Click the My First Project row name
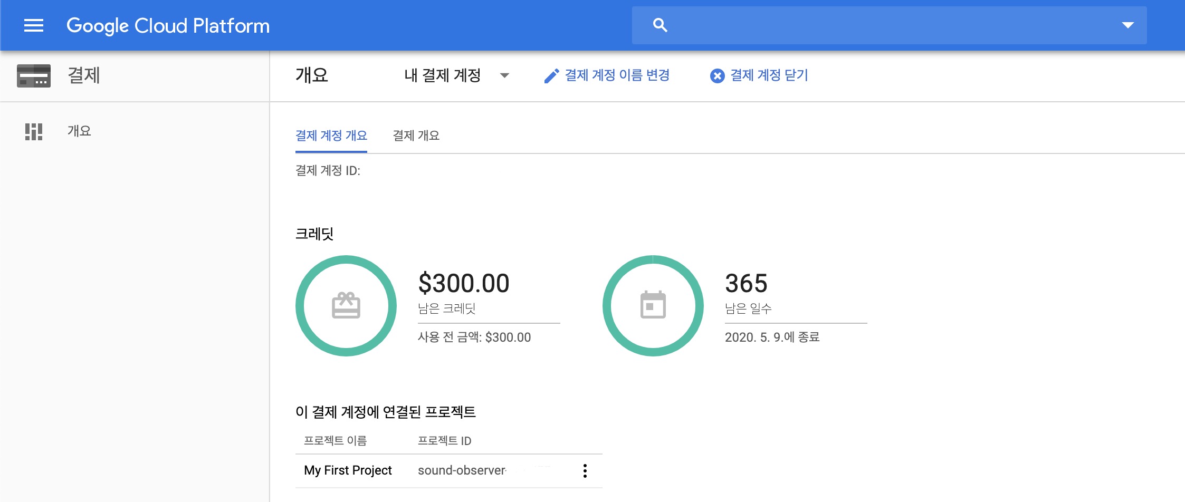 click(x=348, y=470)
